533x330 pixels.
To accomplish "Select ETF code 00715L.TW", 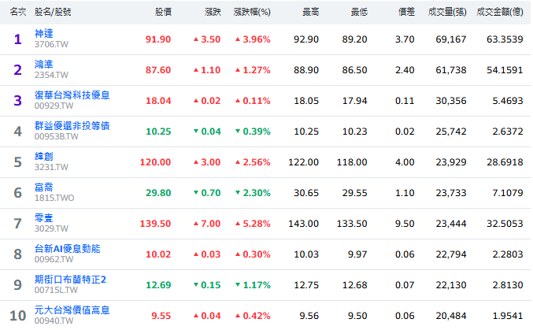I will [56, 290].
